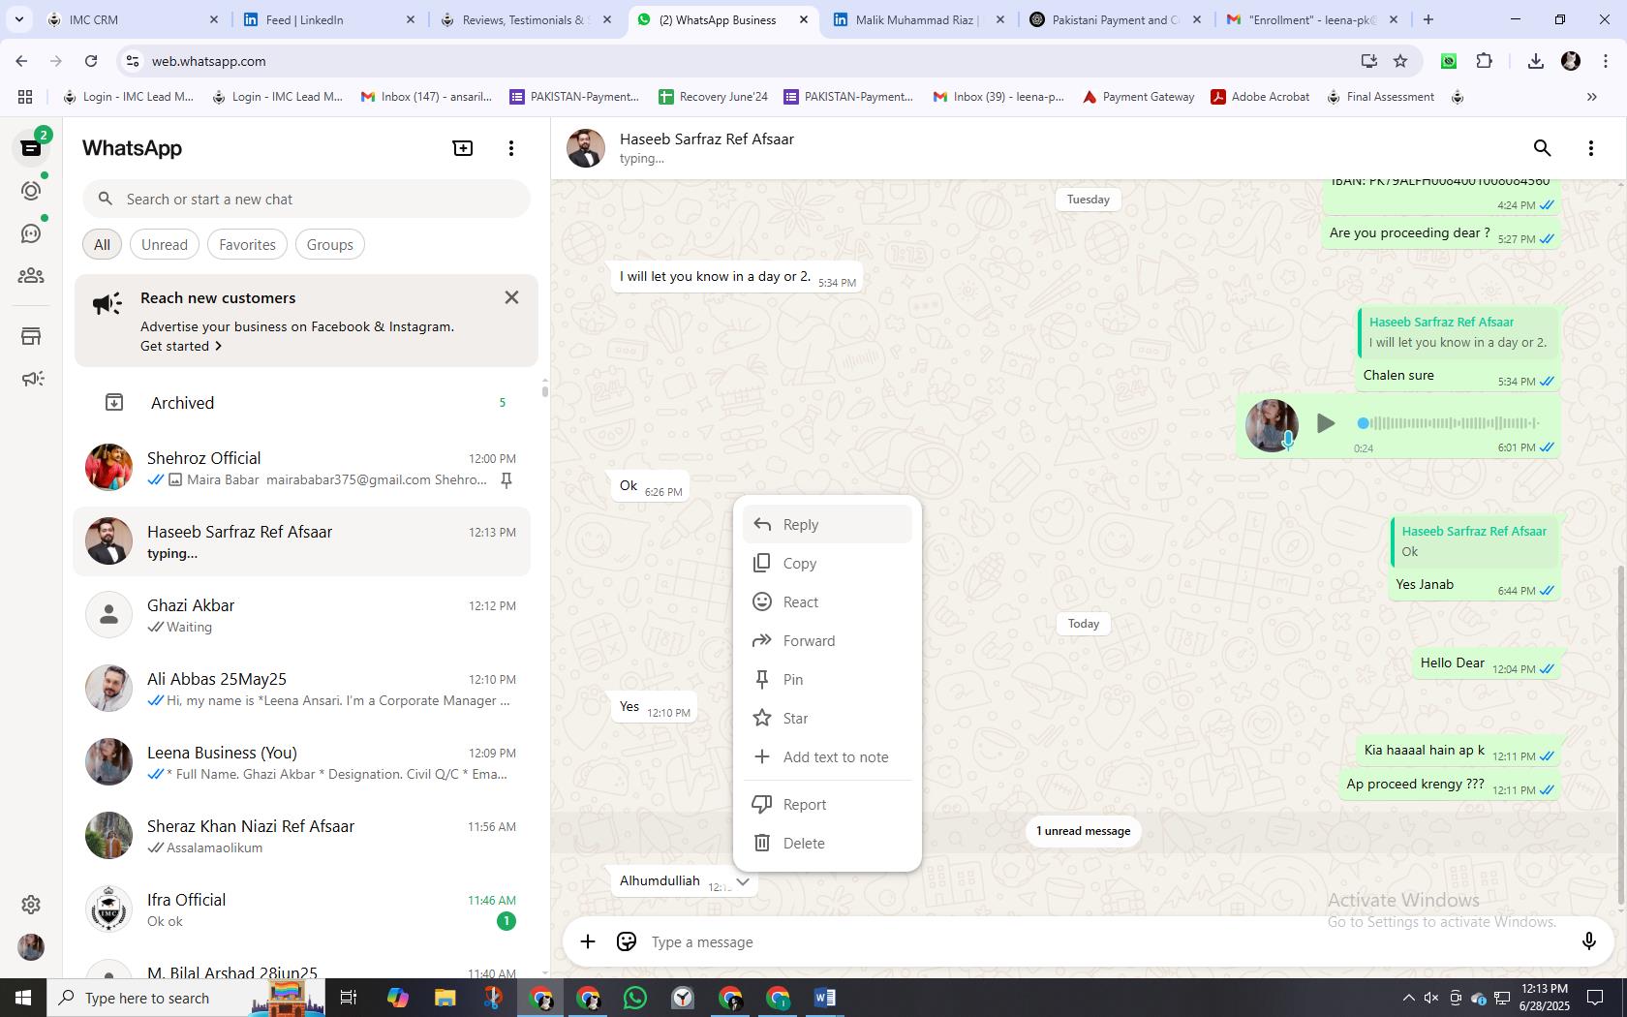Choose Reply in context menu
The image size is (1627, 1017).
coord(827,524)
